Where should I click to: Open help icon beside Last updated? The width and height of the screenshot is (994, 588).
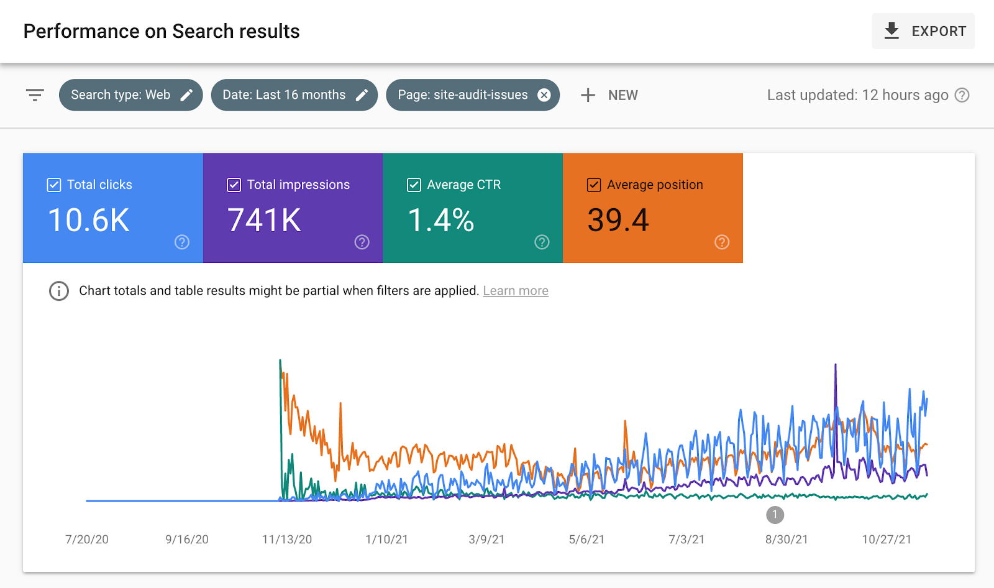[x=962, y=95]
